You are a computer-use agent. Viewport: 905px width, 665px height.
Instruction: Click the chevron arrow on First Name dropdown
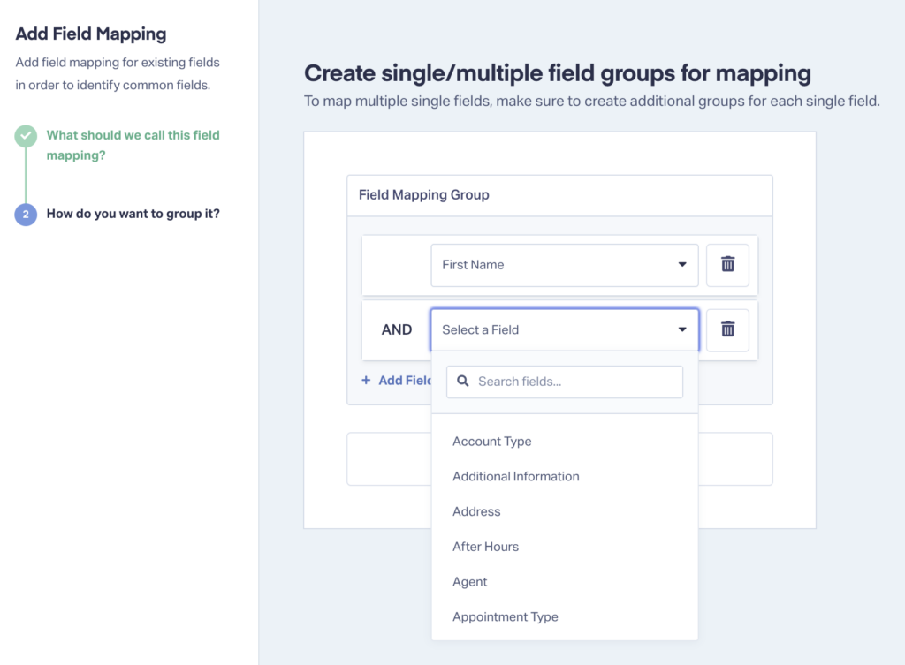click(x=681, y=264)
